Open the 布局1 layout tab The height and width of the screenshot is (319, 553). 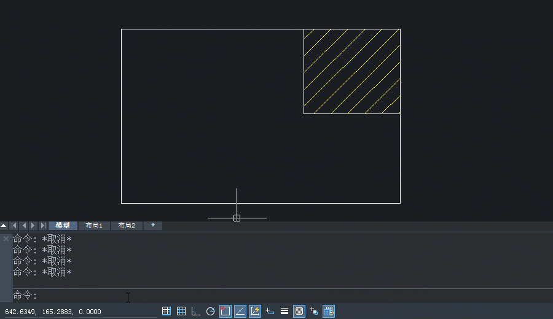[94, 226]
